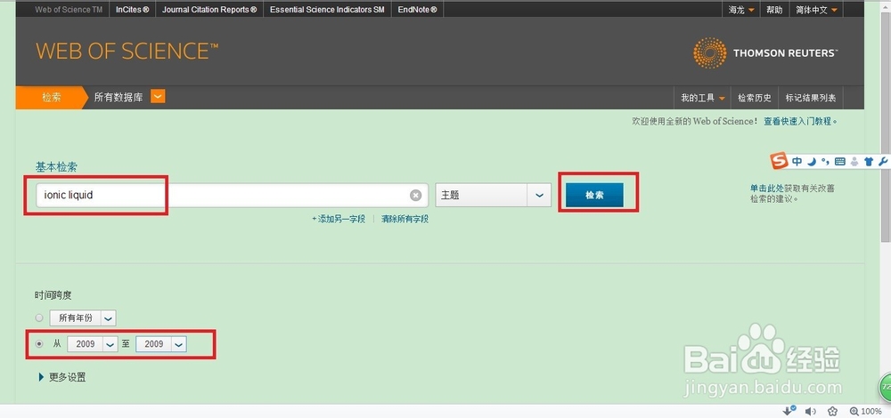Switch to Web of Science TM top tab

[x=69, y=10]
